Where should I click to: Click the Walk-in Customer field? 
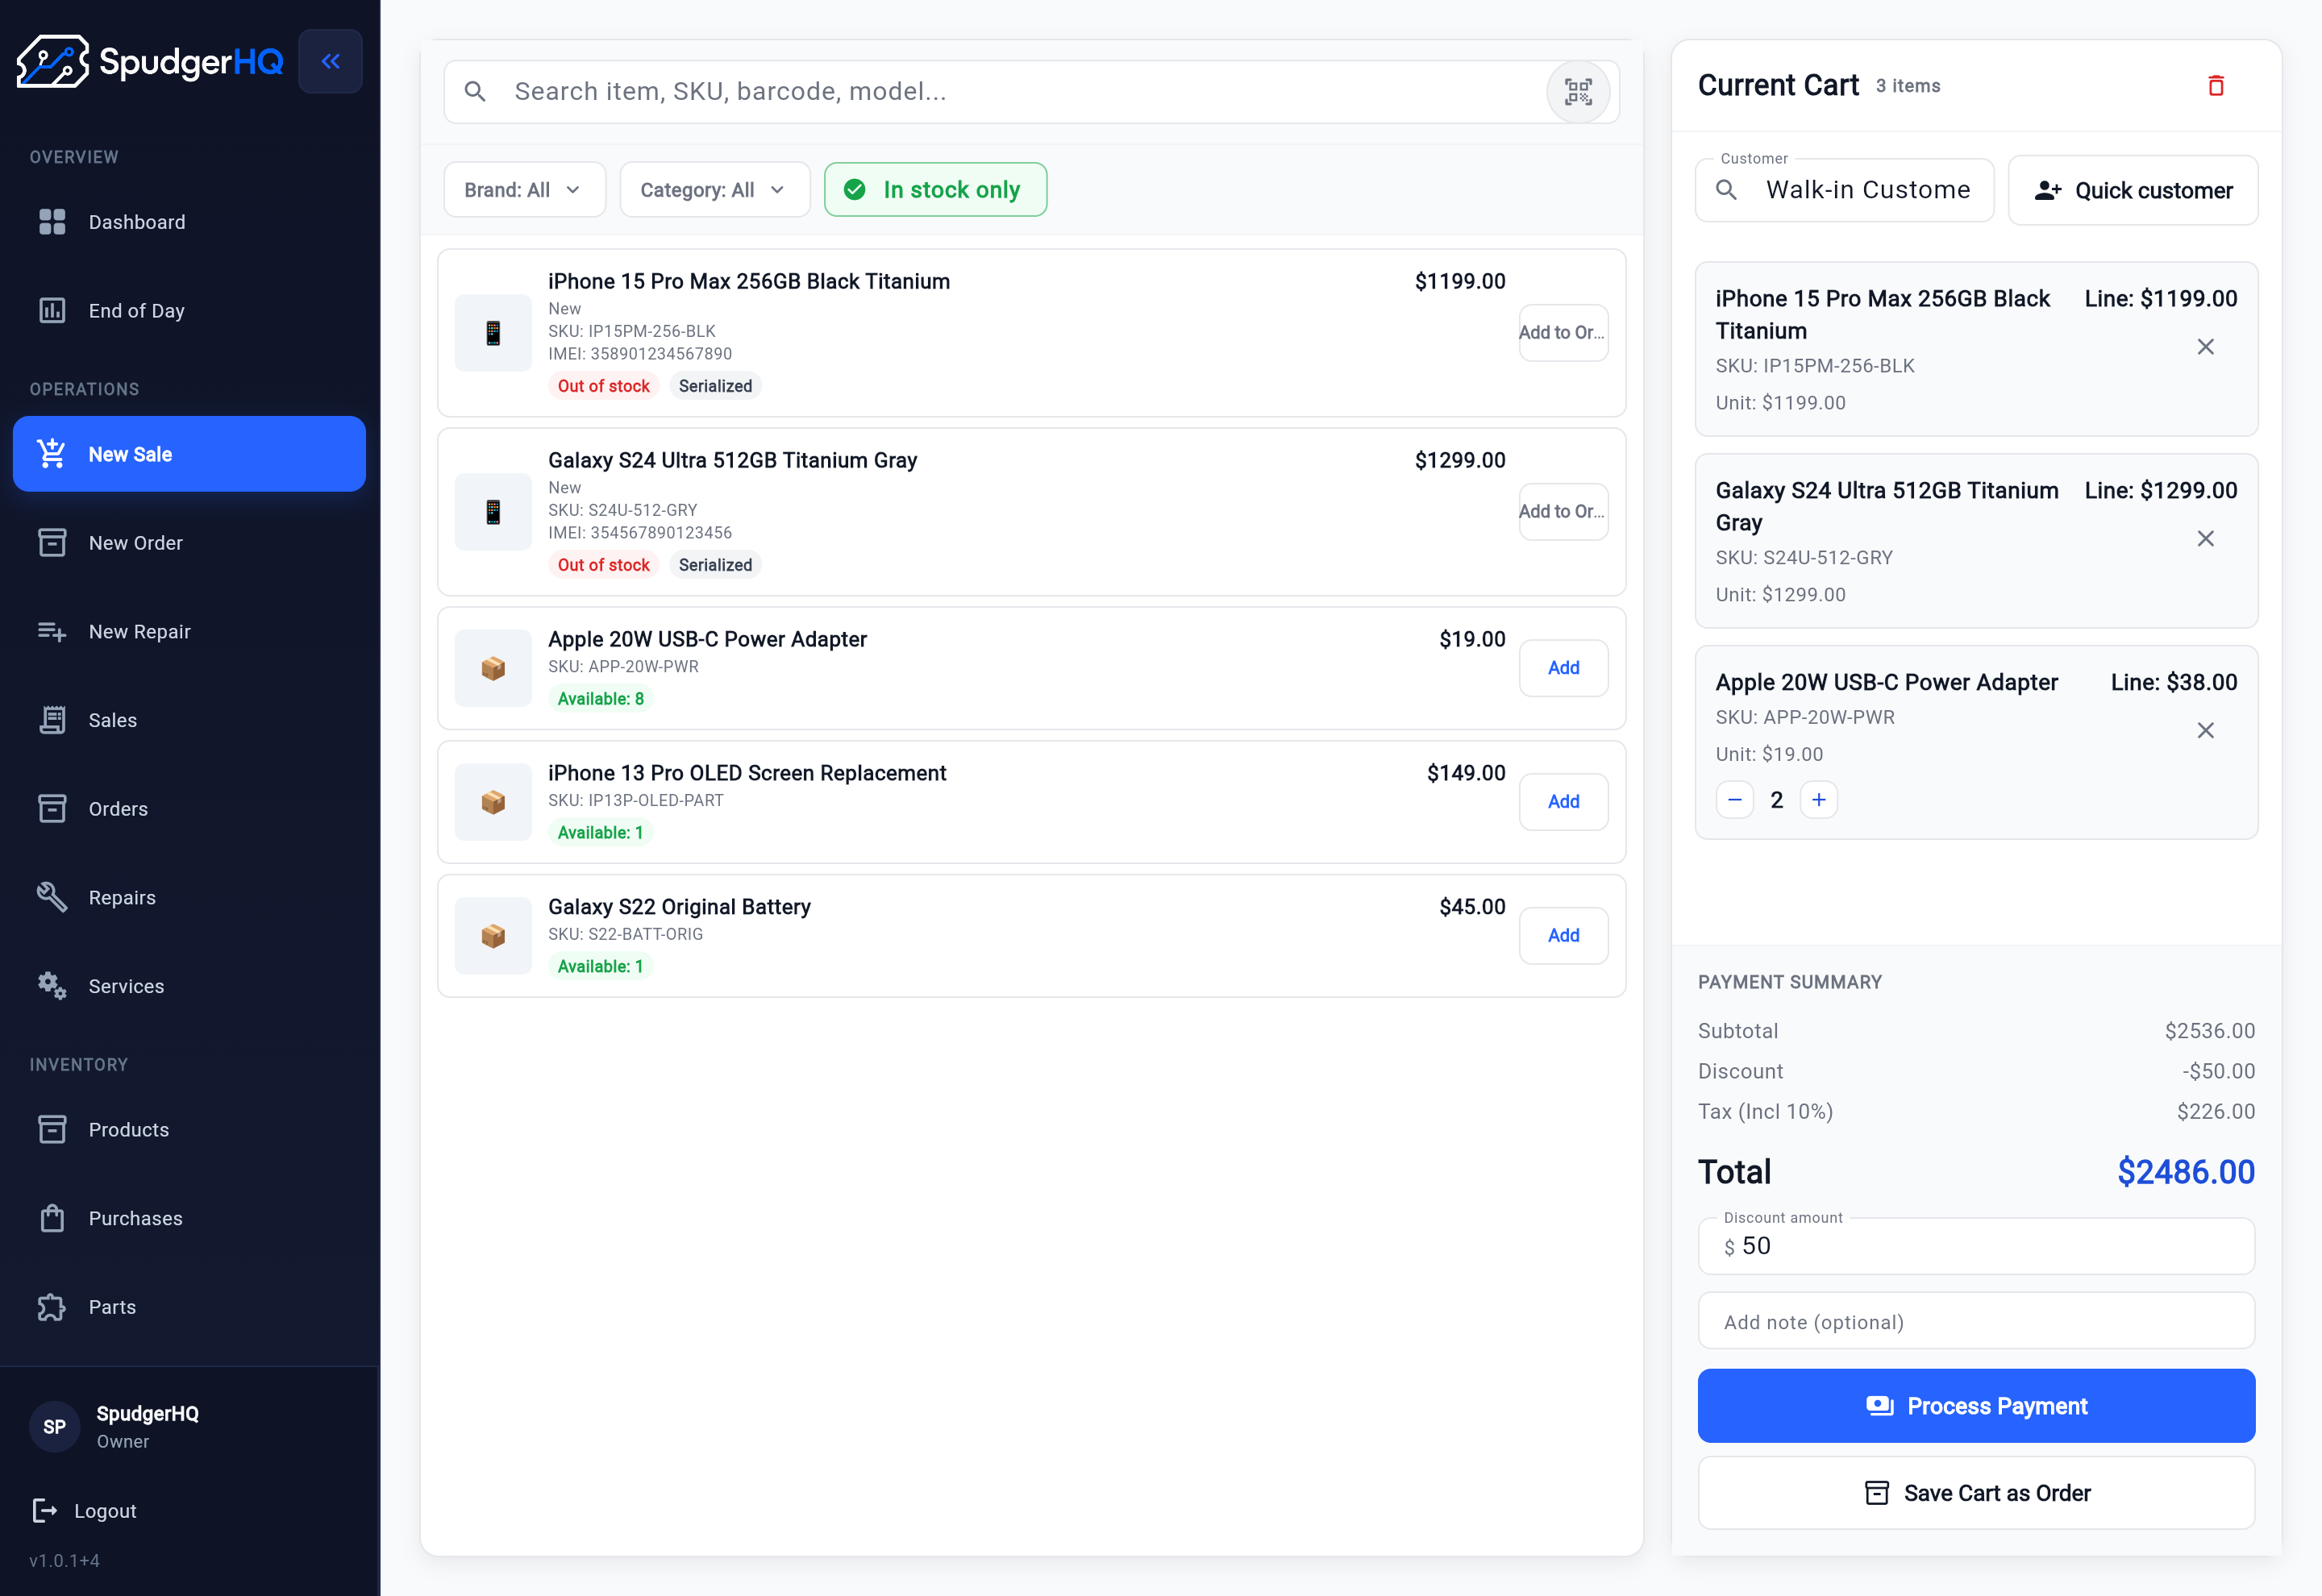coord(1844,190)
